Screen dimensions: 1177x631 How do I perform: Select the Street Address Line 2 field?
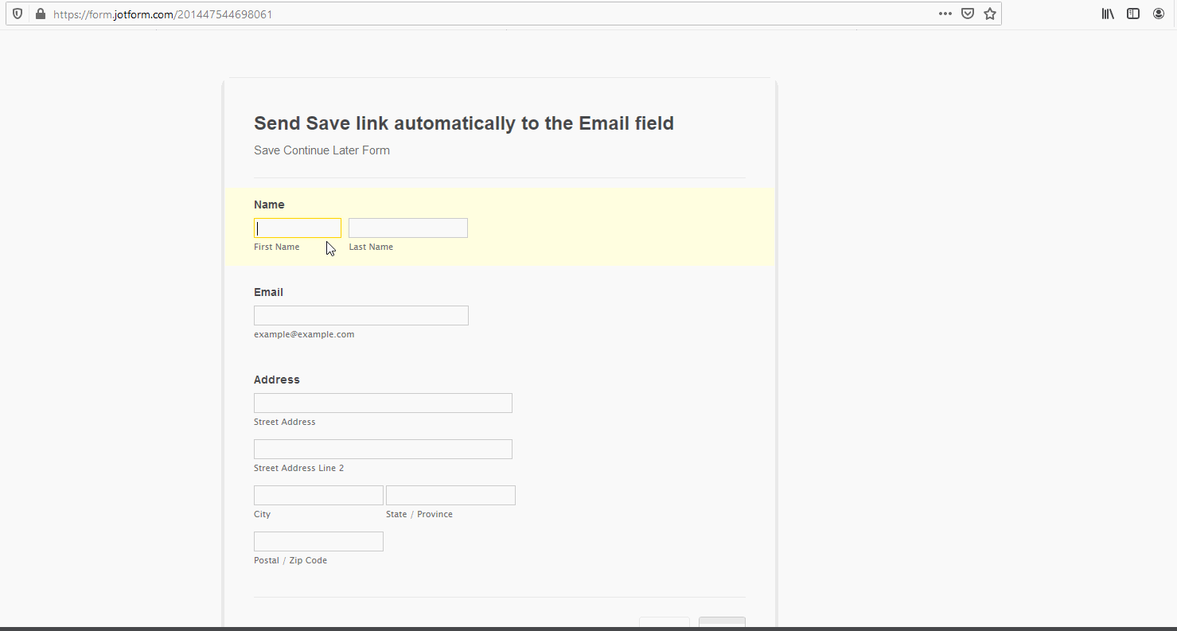[382, 449]
